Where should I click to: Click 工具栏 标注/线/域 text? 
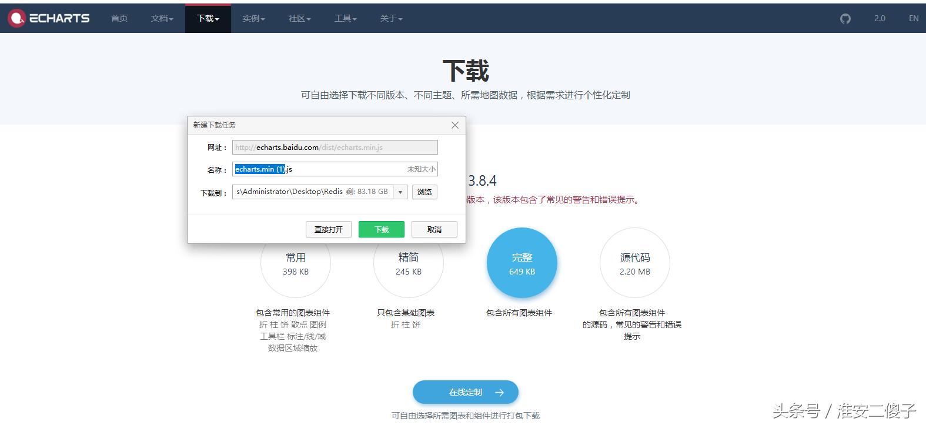tap(293, 336)
